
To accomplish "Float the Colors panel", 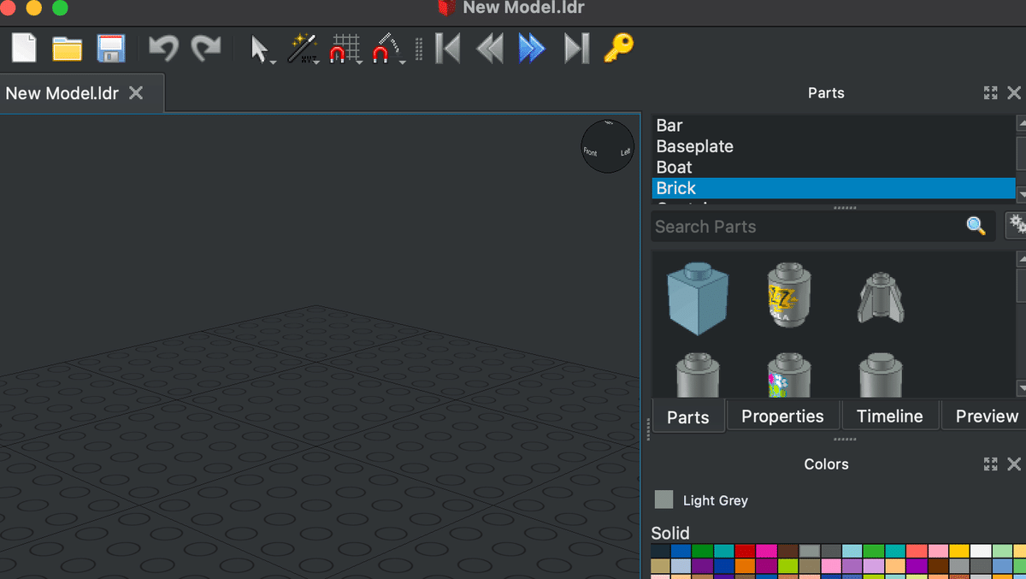I will point(991,464).
